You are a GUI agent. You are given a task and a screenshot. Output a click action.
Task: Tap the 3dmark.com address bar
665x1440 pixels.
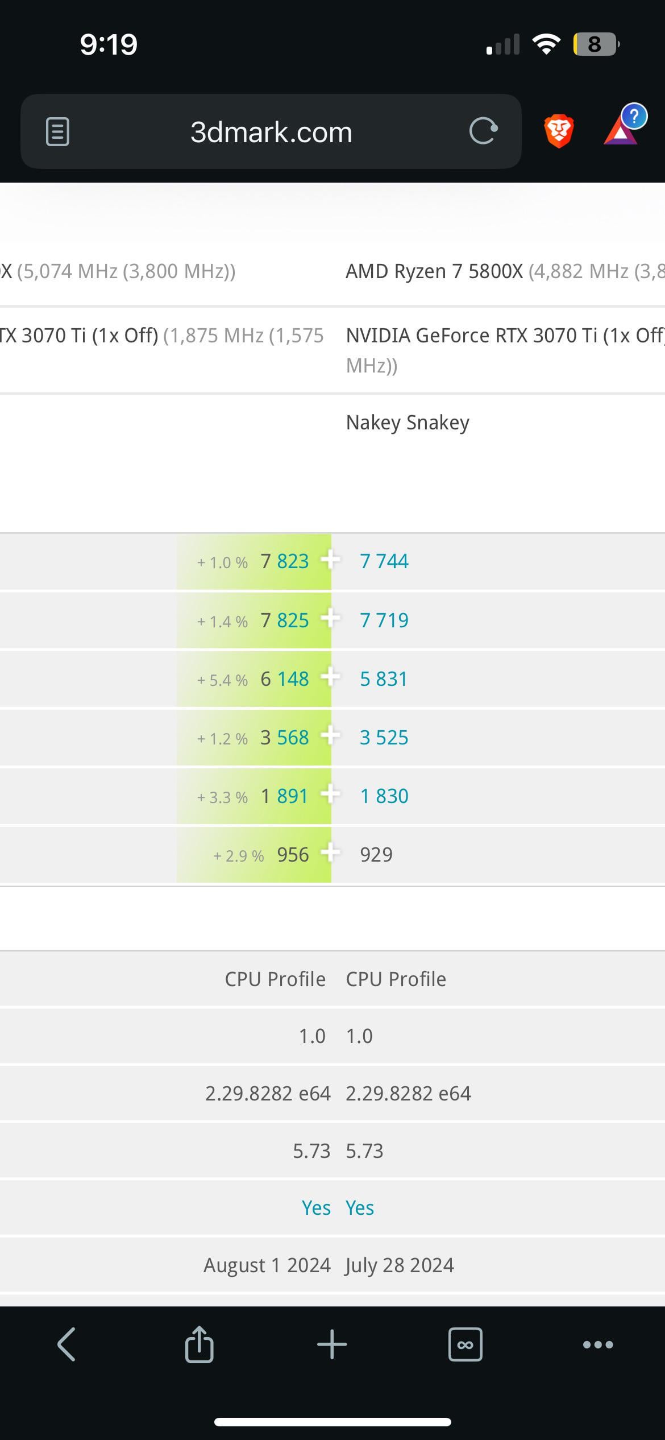point(271,132)
